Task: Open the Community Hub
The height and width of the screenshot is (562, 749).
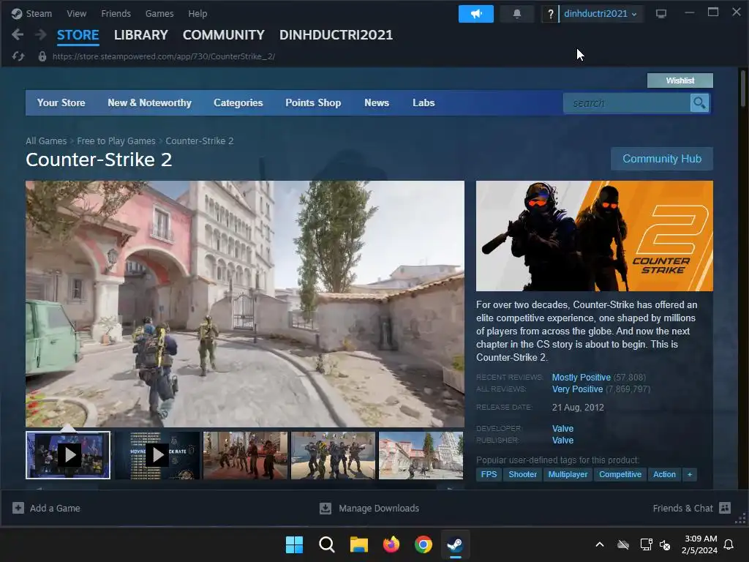Action: click(x=662, y=159)
